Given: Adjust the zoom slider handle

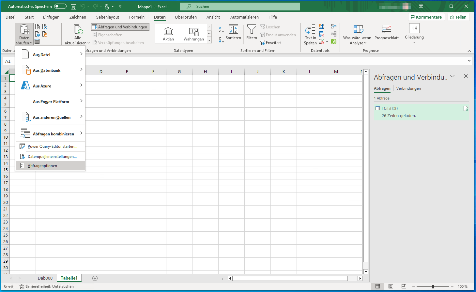Looking at the screenshot, I should [x=433, y=286].
